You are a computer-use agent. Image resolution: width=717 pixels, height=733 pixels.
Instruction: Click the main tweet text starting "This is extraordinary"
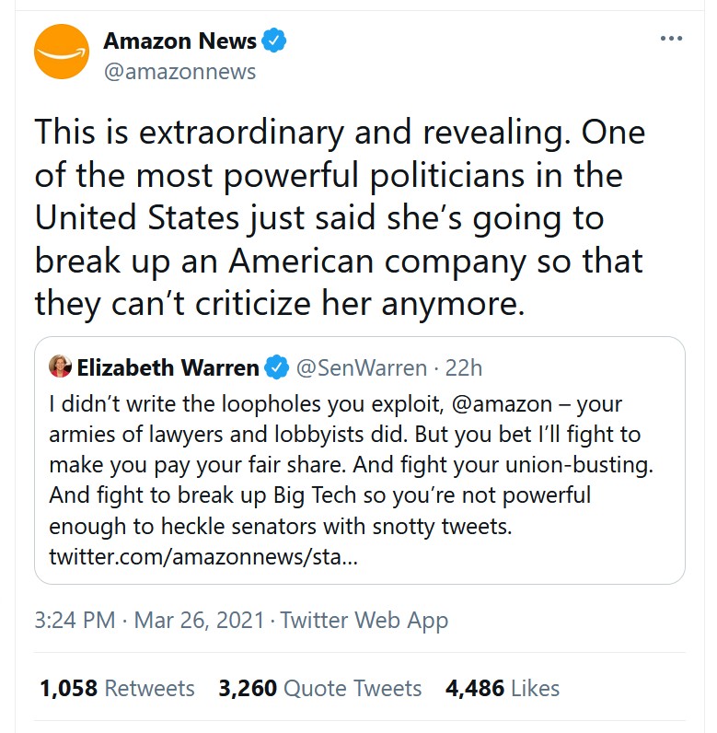(341, 218)
